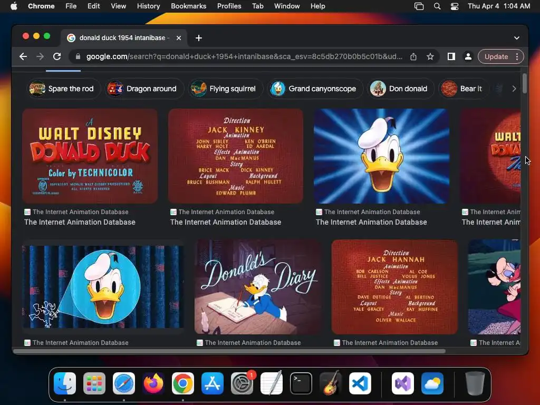Open the Tab menu
This screenshot has width=540, height=405.
[x=257, y=6]
